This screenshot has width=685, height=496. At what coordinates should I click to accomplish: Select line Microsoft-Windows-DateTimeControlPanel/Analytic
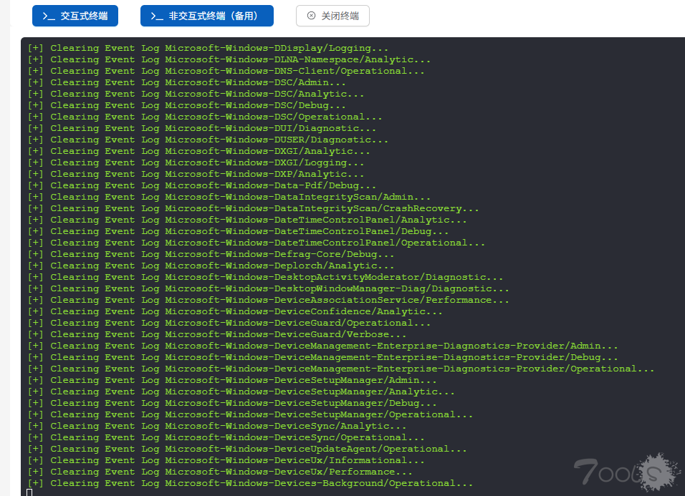tap(247, 220)
